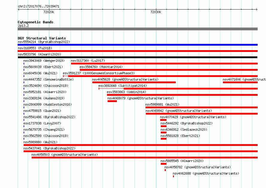
Task: Open esv3584760 (Mokhtar2014) variant
Action: pyautogui.click(x=101, y=67)
